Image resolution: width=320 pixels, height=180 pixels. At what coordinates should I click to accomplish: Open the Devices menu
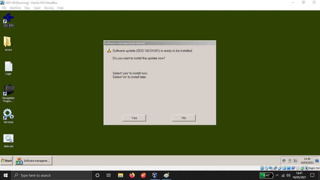[x=49, y=8]
